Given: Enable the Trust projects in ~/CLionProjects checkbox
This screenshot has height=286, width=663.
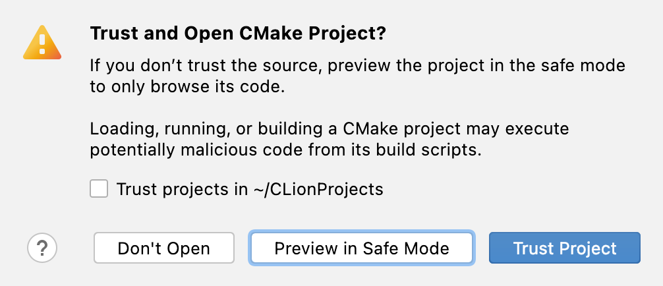Looking at the screenshot, I should [x=99, y=189].
